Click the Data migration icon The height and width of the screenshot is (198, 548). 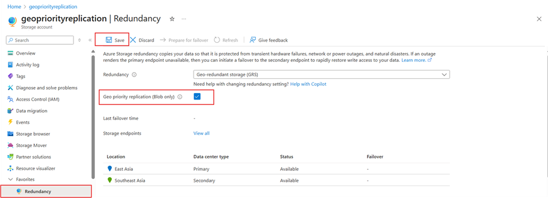click(x=10, y=111)
